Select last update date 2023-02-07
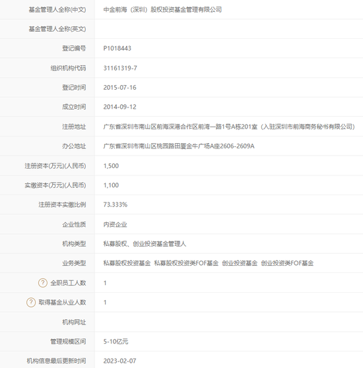Image resolution: width=363 pixels, height=368 pixels. click(119, 361)
